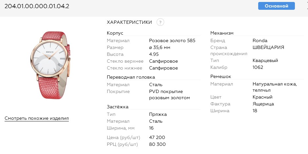Close the product card with X
The image size is (308, 154).
coord(306,6)
